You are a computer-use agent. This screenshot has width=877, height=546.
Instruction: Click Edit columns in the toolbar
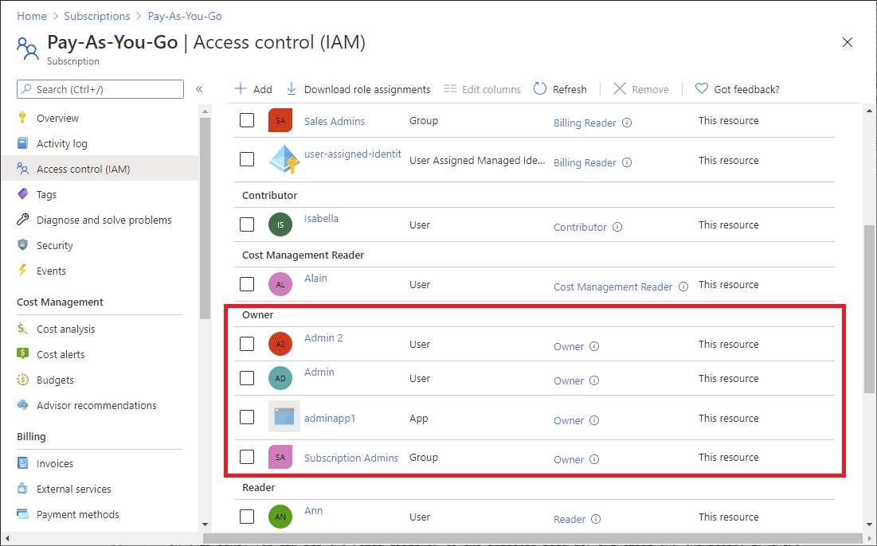pos(482,89)
